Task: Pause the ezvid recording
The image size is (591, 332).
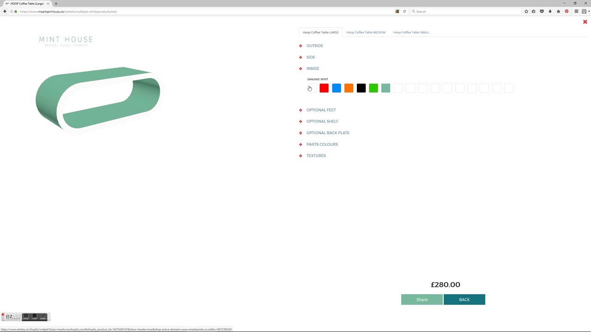Action: click(x=26, y=317)
